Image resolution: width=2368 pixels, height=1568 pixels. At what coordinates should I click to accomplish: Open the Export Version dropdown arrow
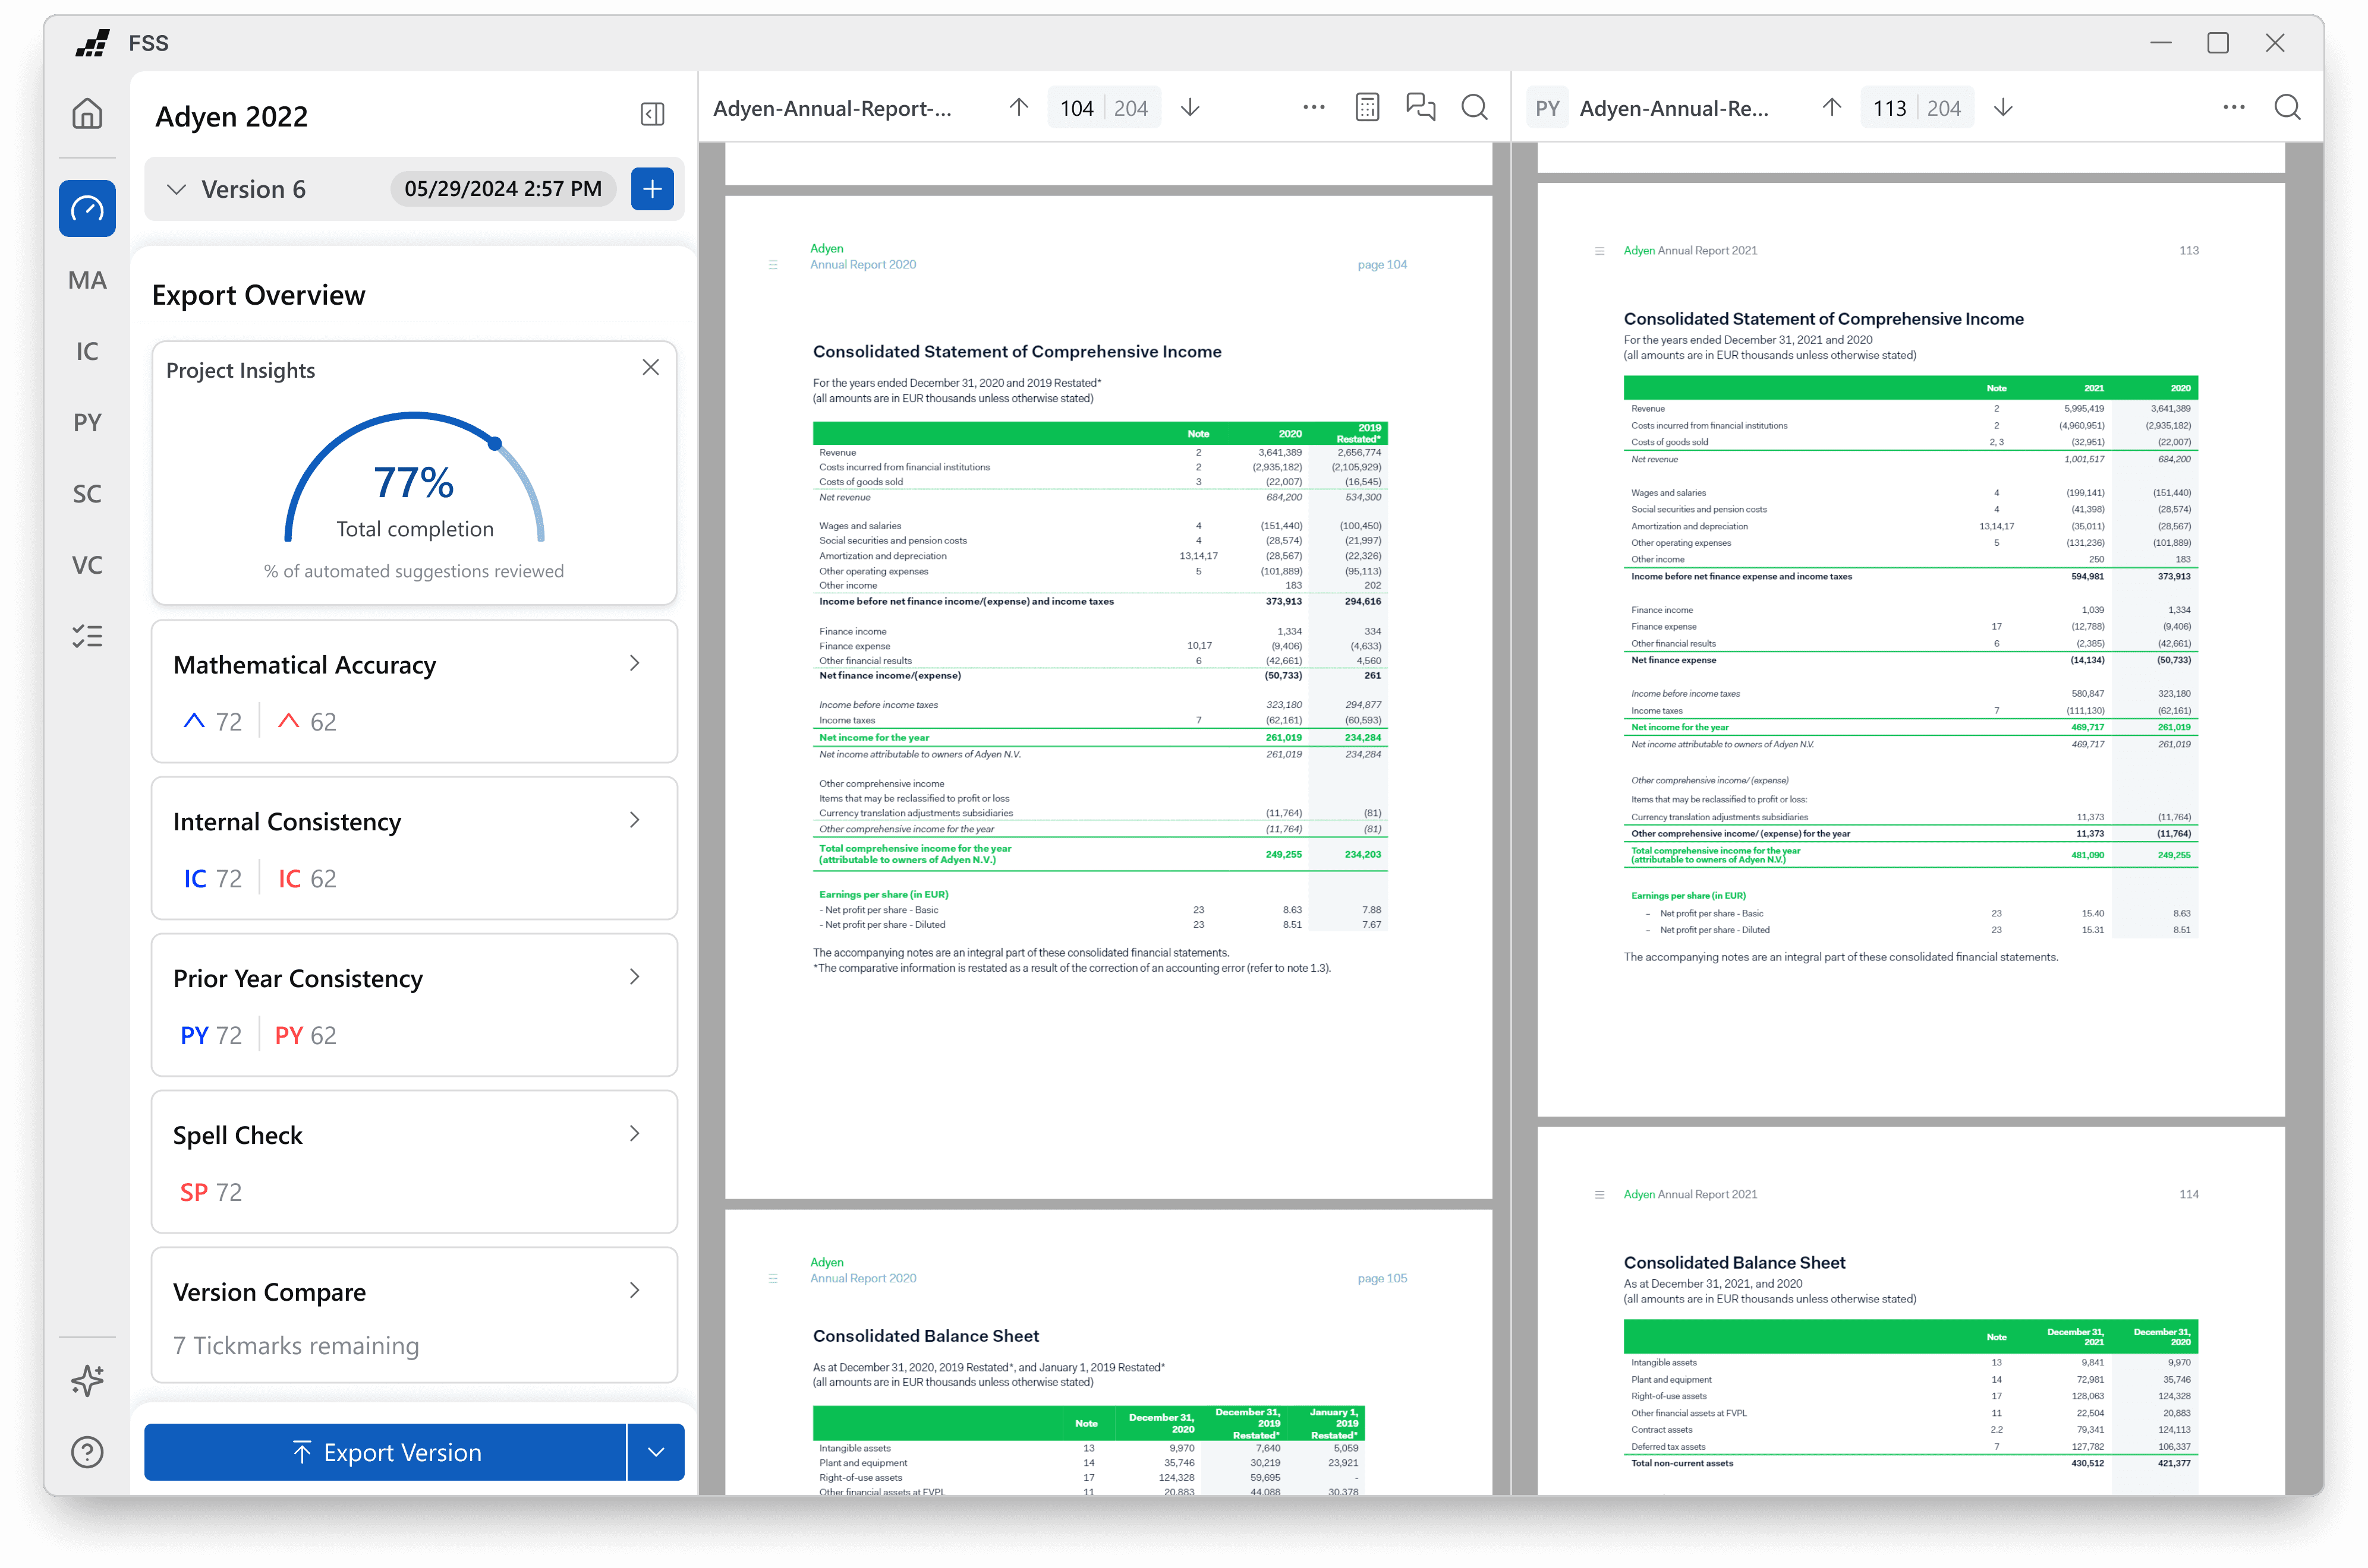(656, 1452)
